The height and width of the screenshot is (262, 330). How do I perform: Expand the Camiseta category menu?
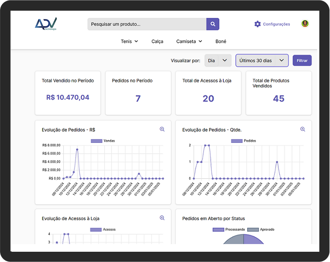[189, 41]
